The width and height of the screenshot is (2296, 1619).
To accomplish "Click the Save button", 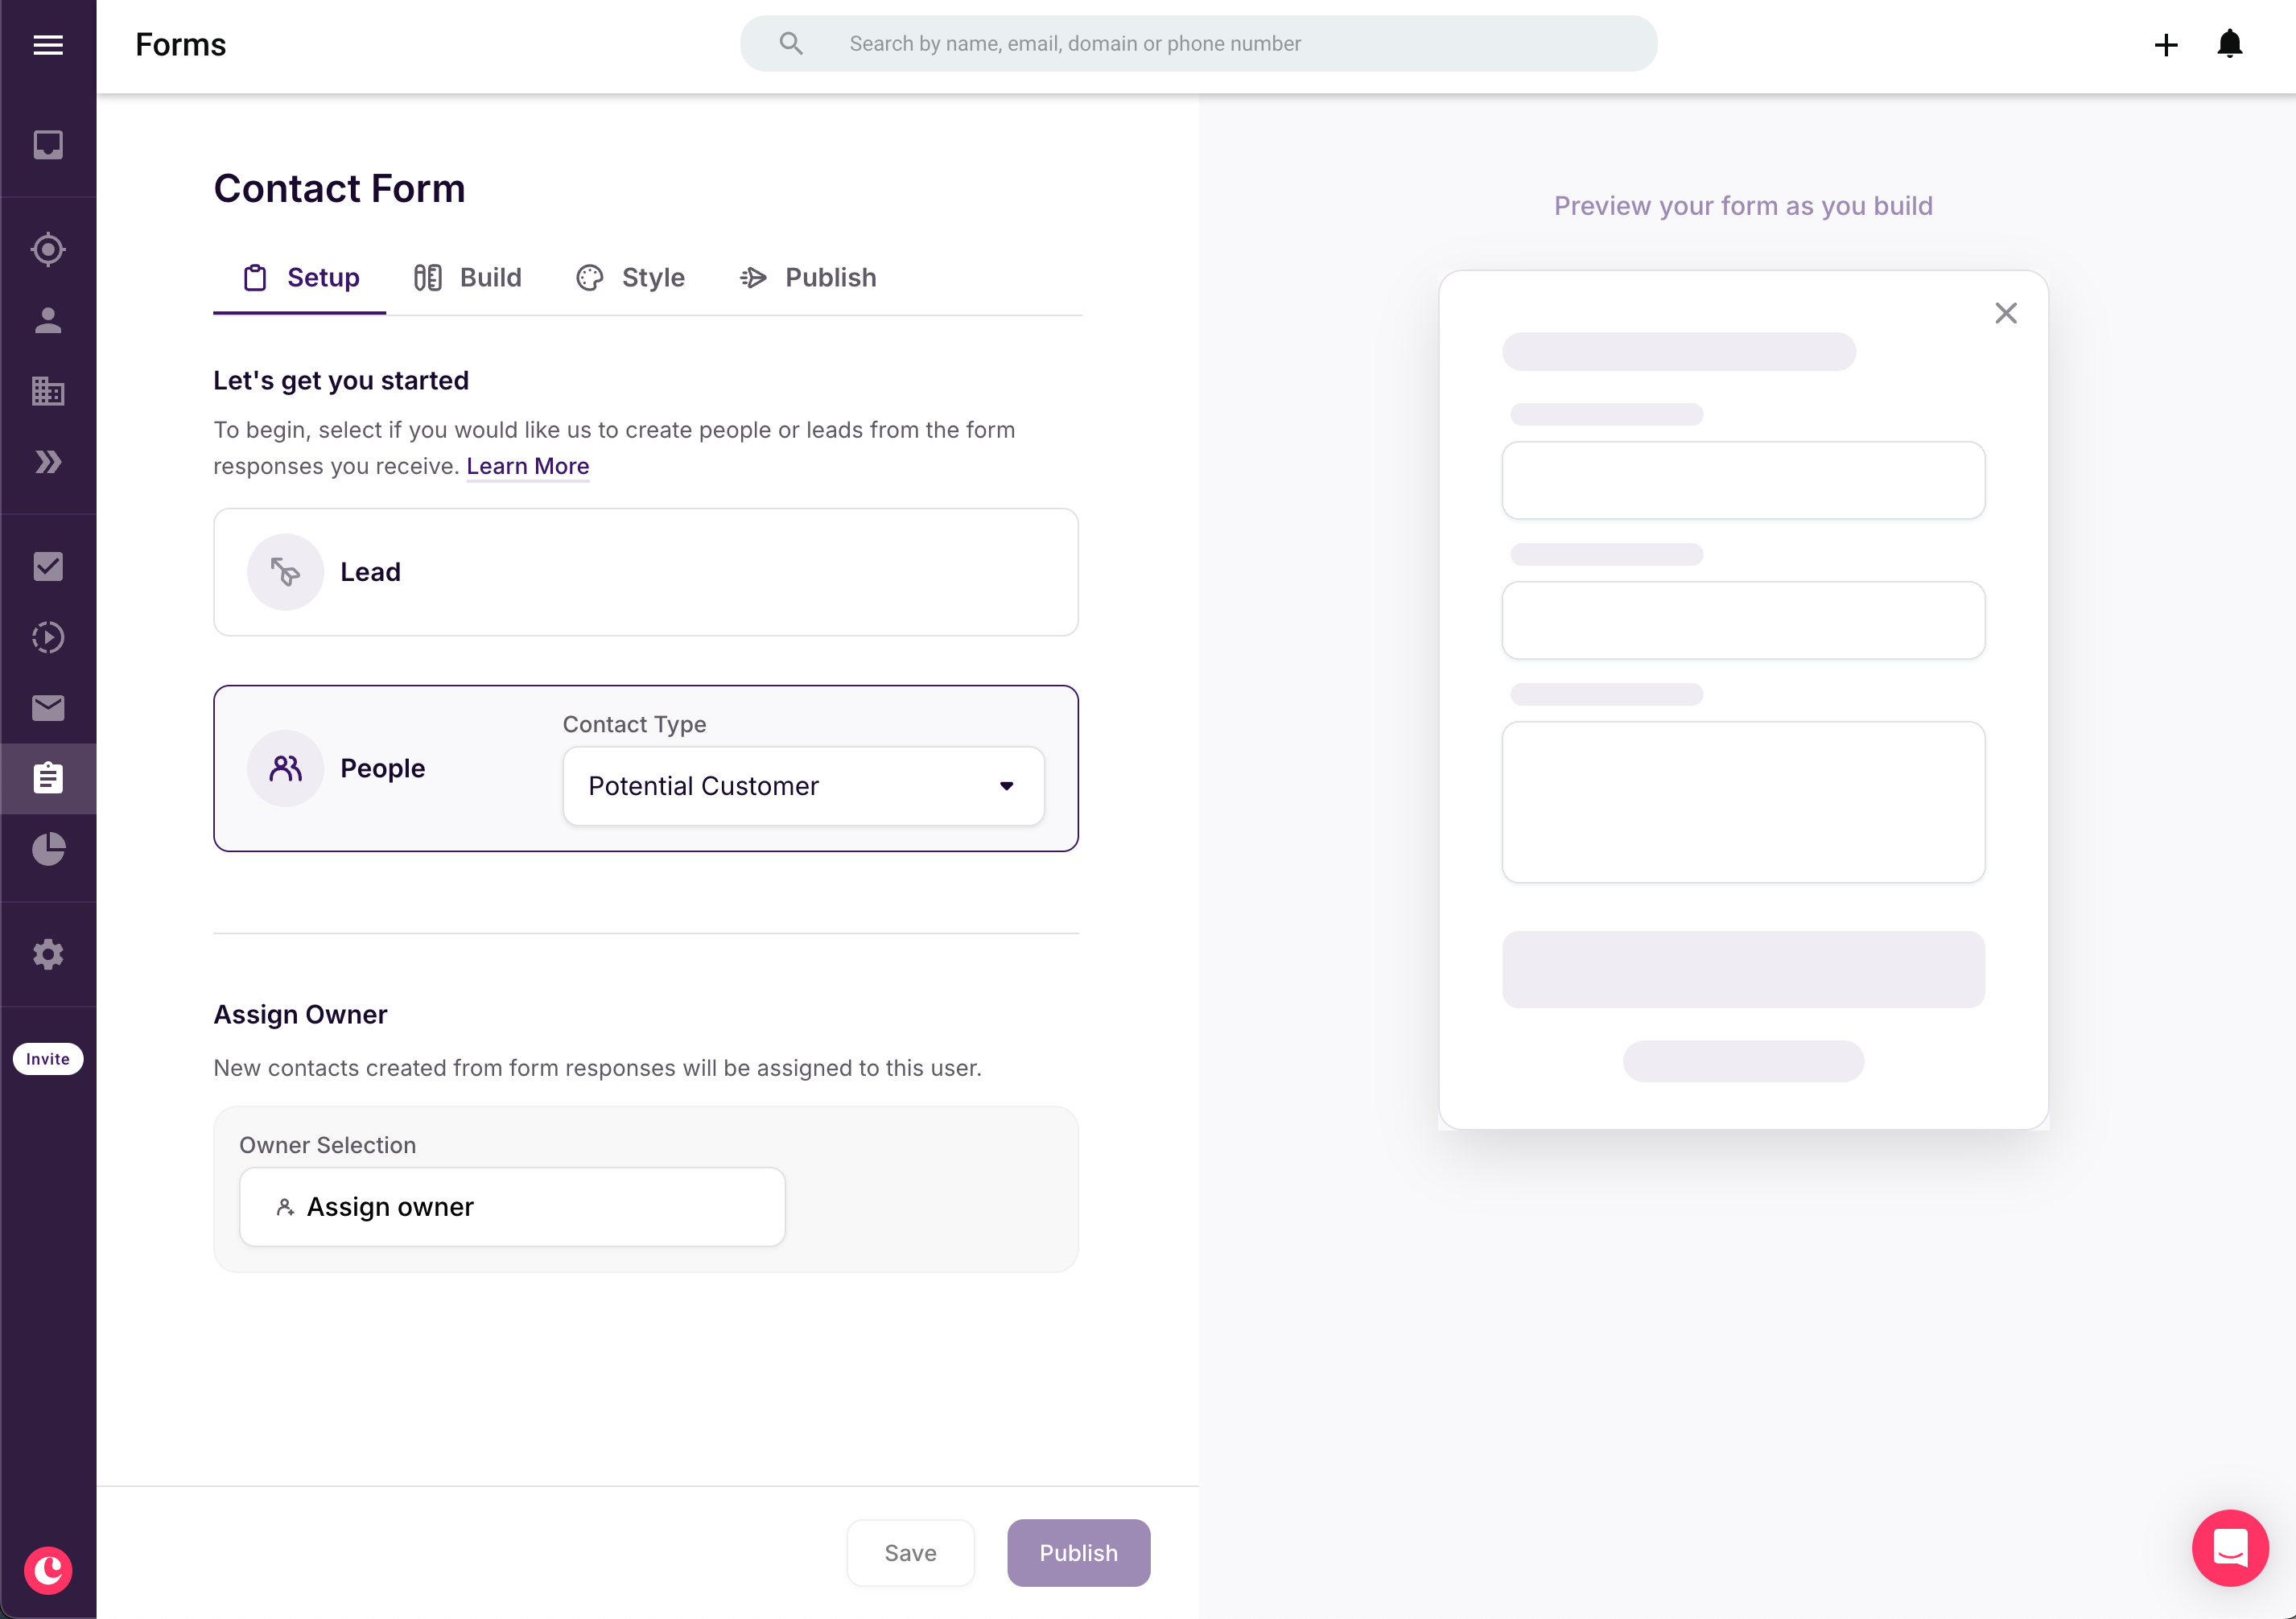I will [910, 1553].
